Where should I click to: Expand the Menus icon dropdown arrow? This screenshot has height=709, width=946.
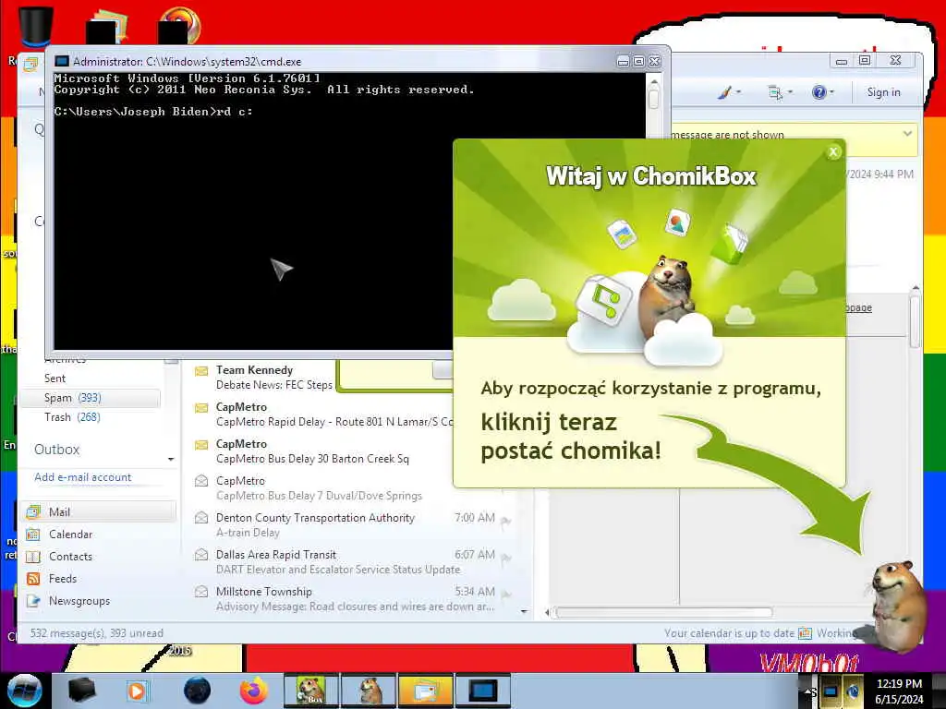791,92
